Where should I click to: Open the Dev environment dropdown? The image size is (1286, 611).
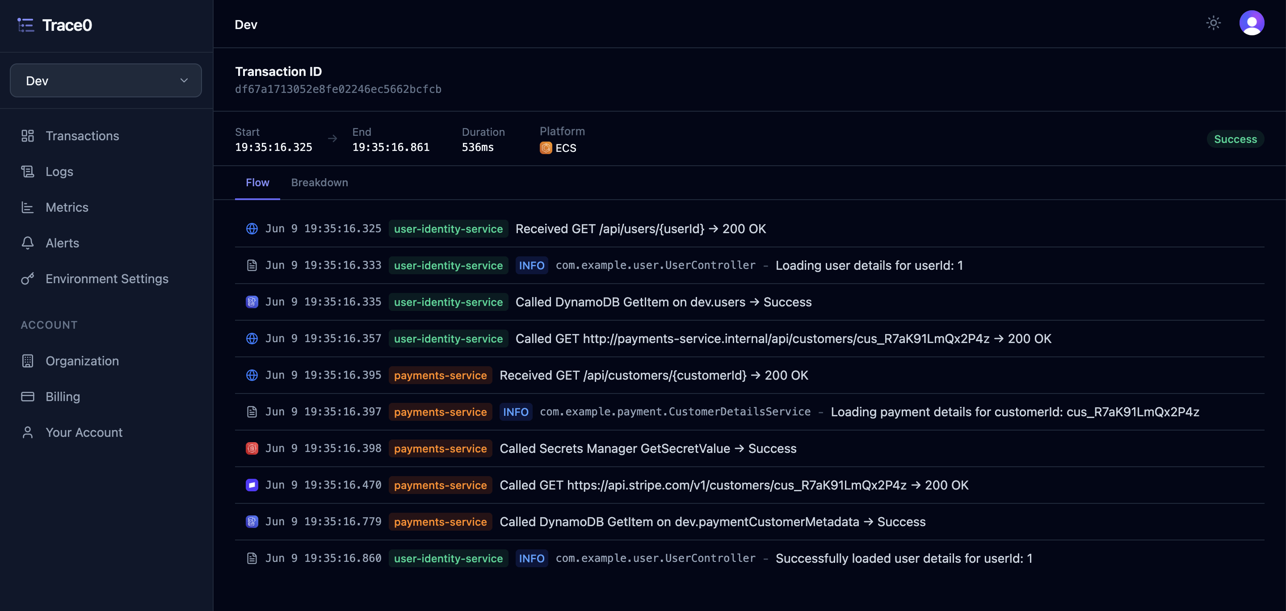click(x=106, y=80)
